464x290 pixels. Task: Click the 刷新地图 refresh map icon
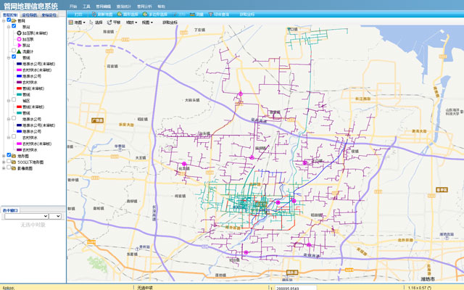click(95, 14)
